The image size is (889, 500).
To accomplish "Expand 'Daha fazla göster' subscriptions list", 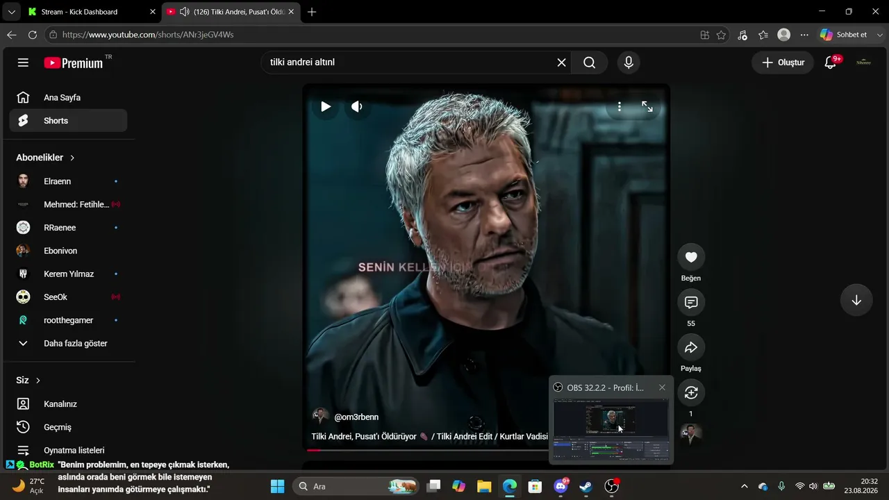I will pos(68,343).
